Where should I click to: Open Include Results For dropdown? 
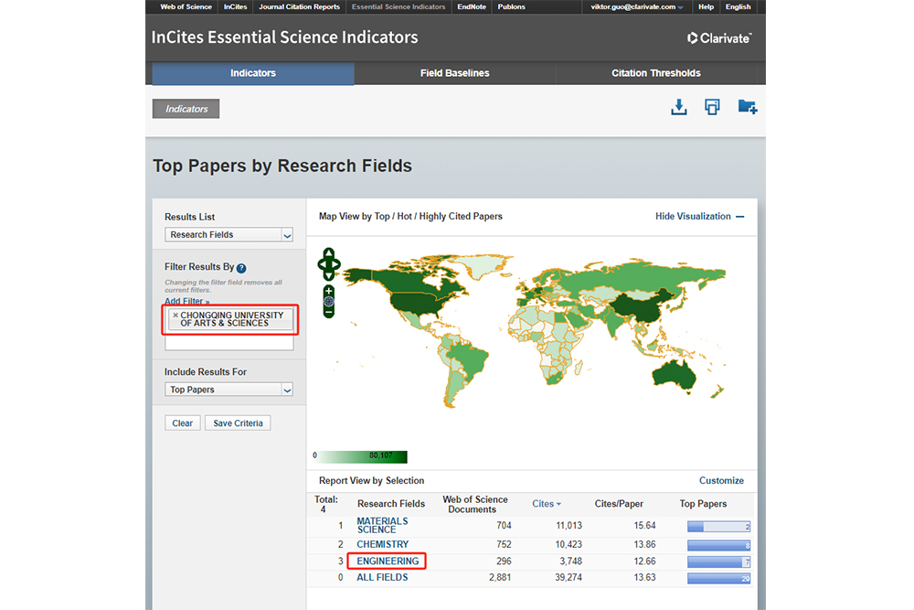click(228, 390)
